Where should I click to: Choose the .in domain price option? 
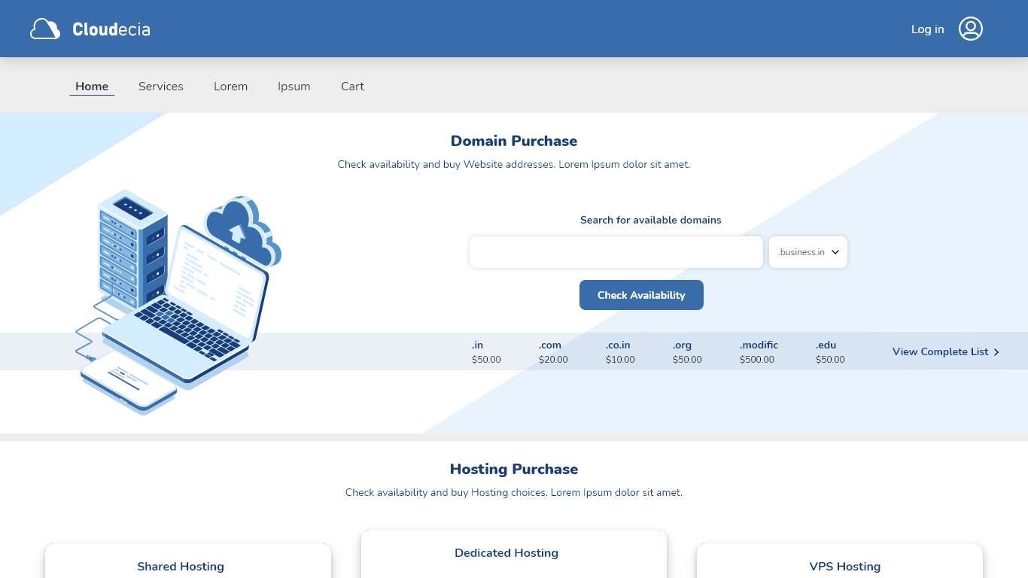coord(486,351)
